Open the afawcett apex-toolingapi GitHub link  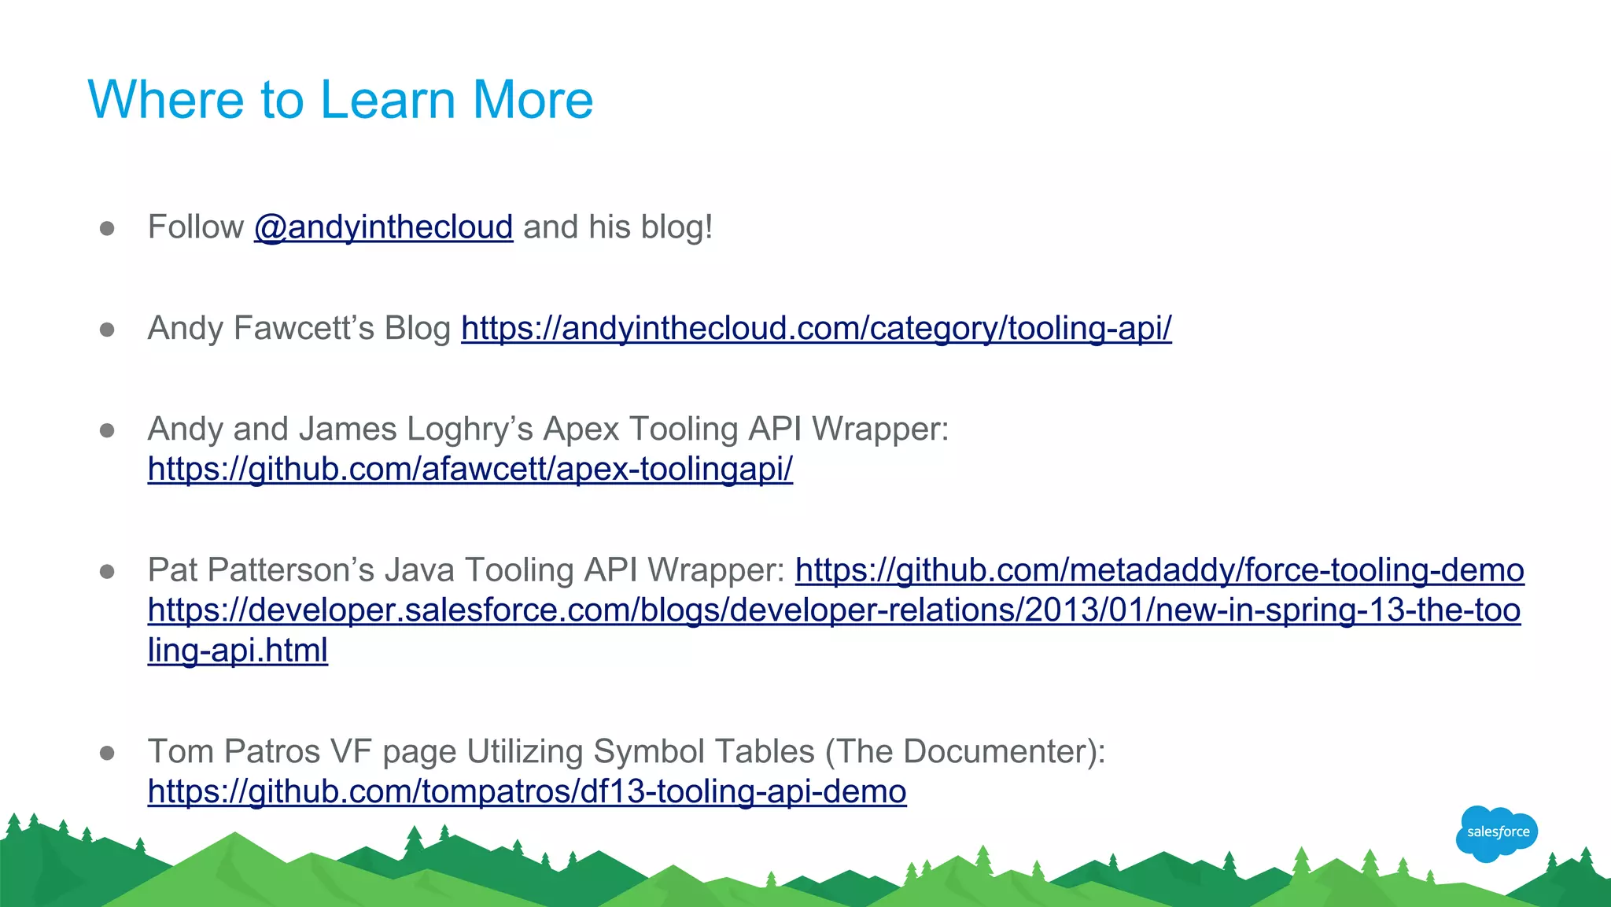tap(470, 469)
